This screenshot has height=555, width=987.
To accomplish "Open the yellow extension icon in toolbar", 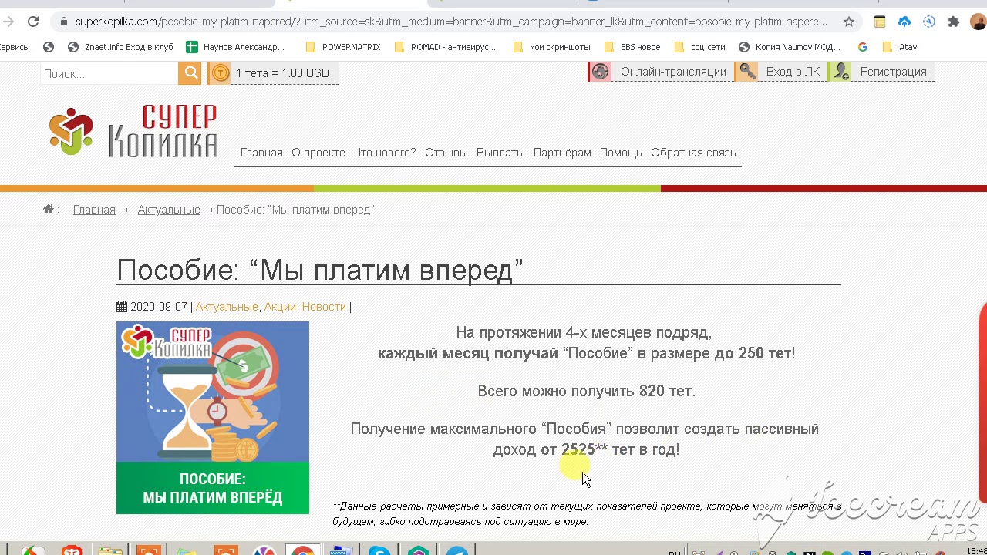I will tap(880, 22).
